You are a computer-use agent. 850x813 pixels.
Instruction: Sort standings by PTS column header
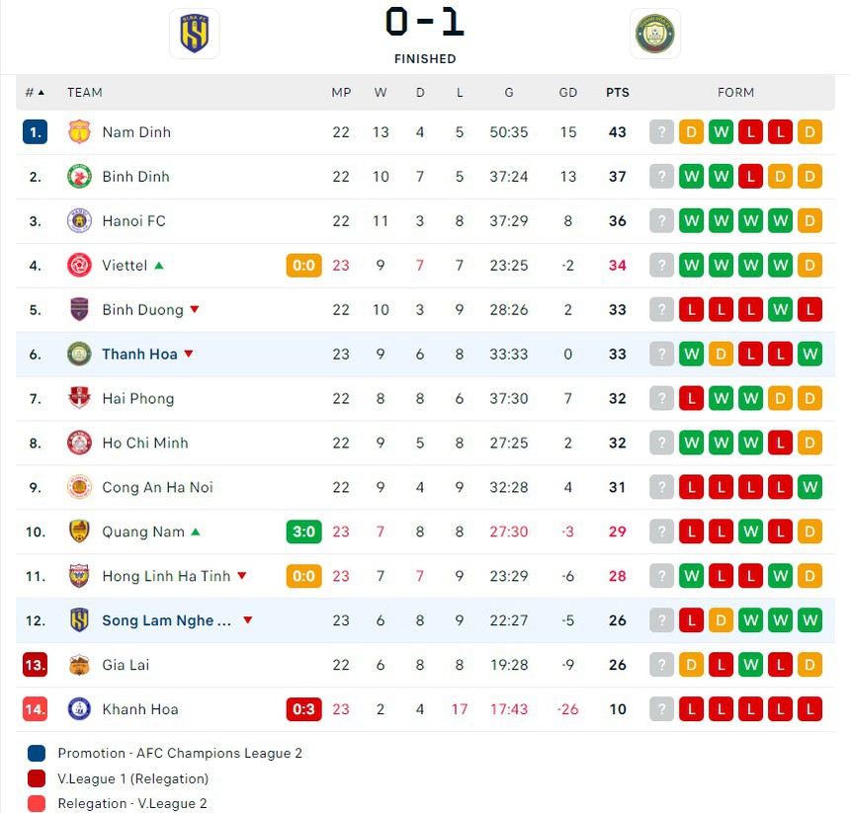618,93
